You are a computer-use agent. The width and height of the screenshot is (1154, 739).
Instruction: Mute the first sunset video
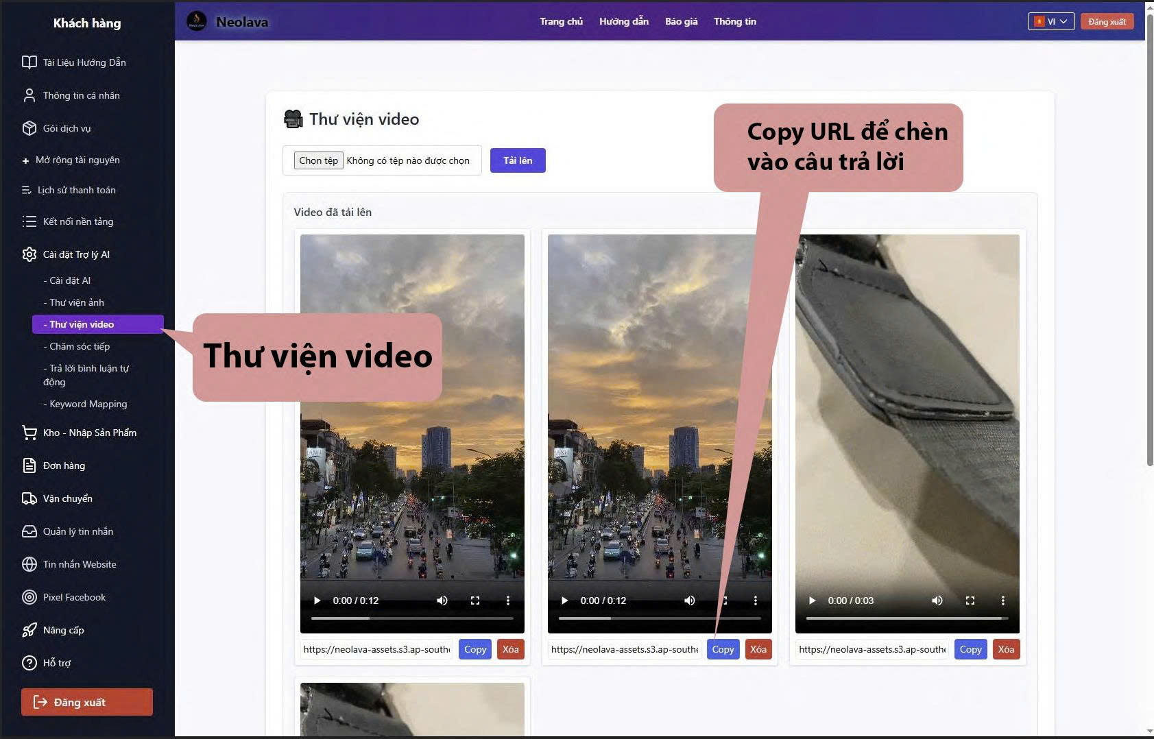pos(442,600)
